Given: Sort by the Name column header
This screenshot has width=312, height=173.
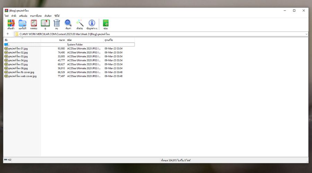Looking at the screenshot, I should (x=22, y=40).
